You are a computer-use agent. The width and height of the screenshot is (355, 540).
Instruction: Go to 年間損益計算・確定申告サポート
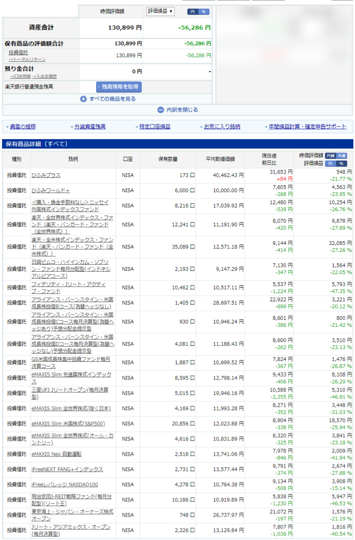[x=307, y=127]
